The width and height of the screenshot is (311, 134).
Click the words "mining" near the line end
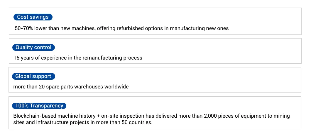pyautogui.click(x=282, y=116)
